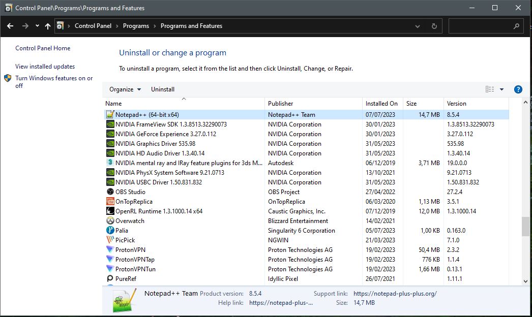Click the NVIDIA mental ray 3ds icon
Image resolution: width=532 pixels, height=317 pixels.
click(x=110, y=163)
